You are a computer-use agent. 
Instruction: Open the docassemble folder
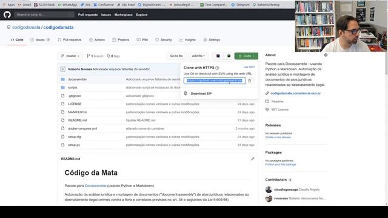[77, 79]
